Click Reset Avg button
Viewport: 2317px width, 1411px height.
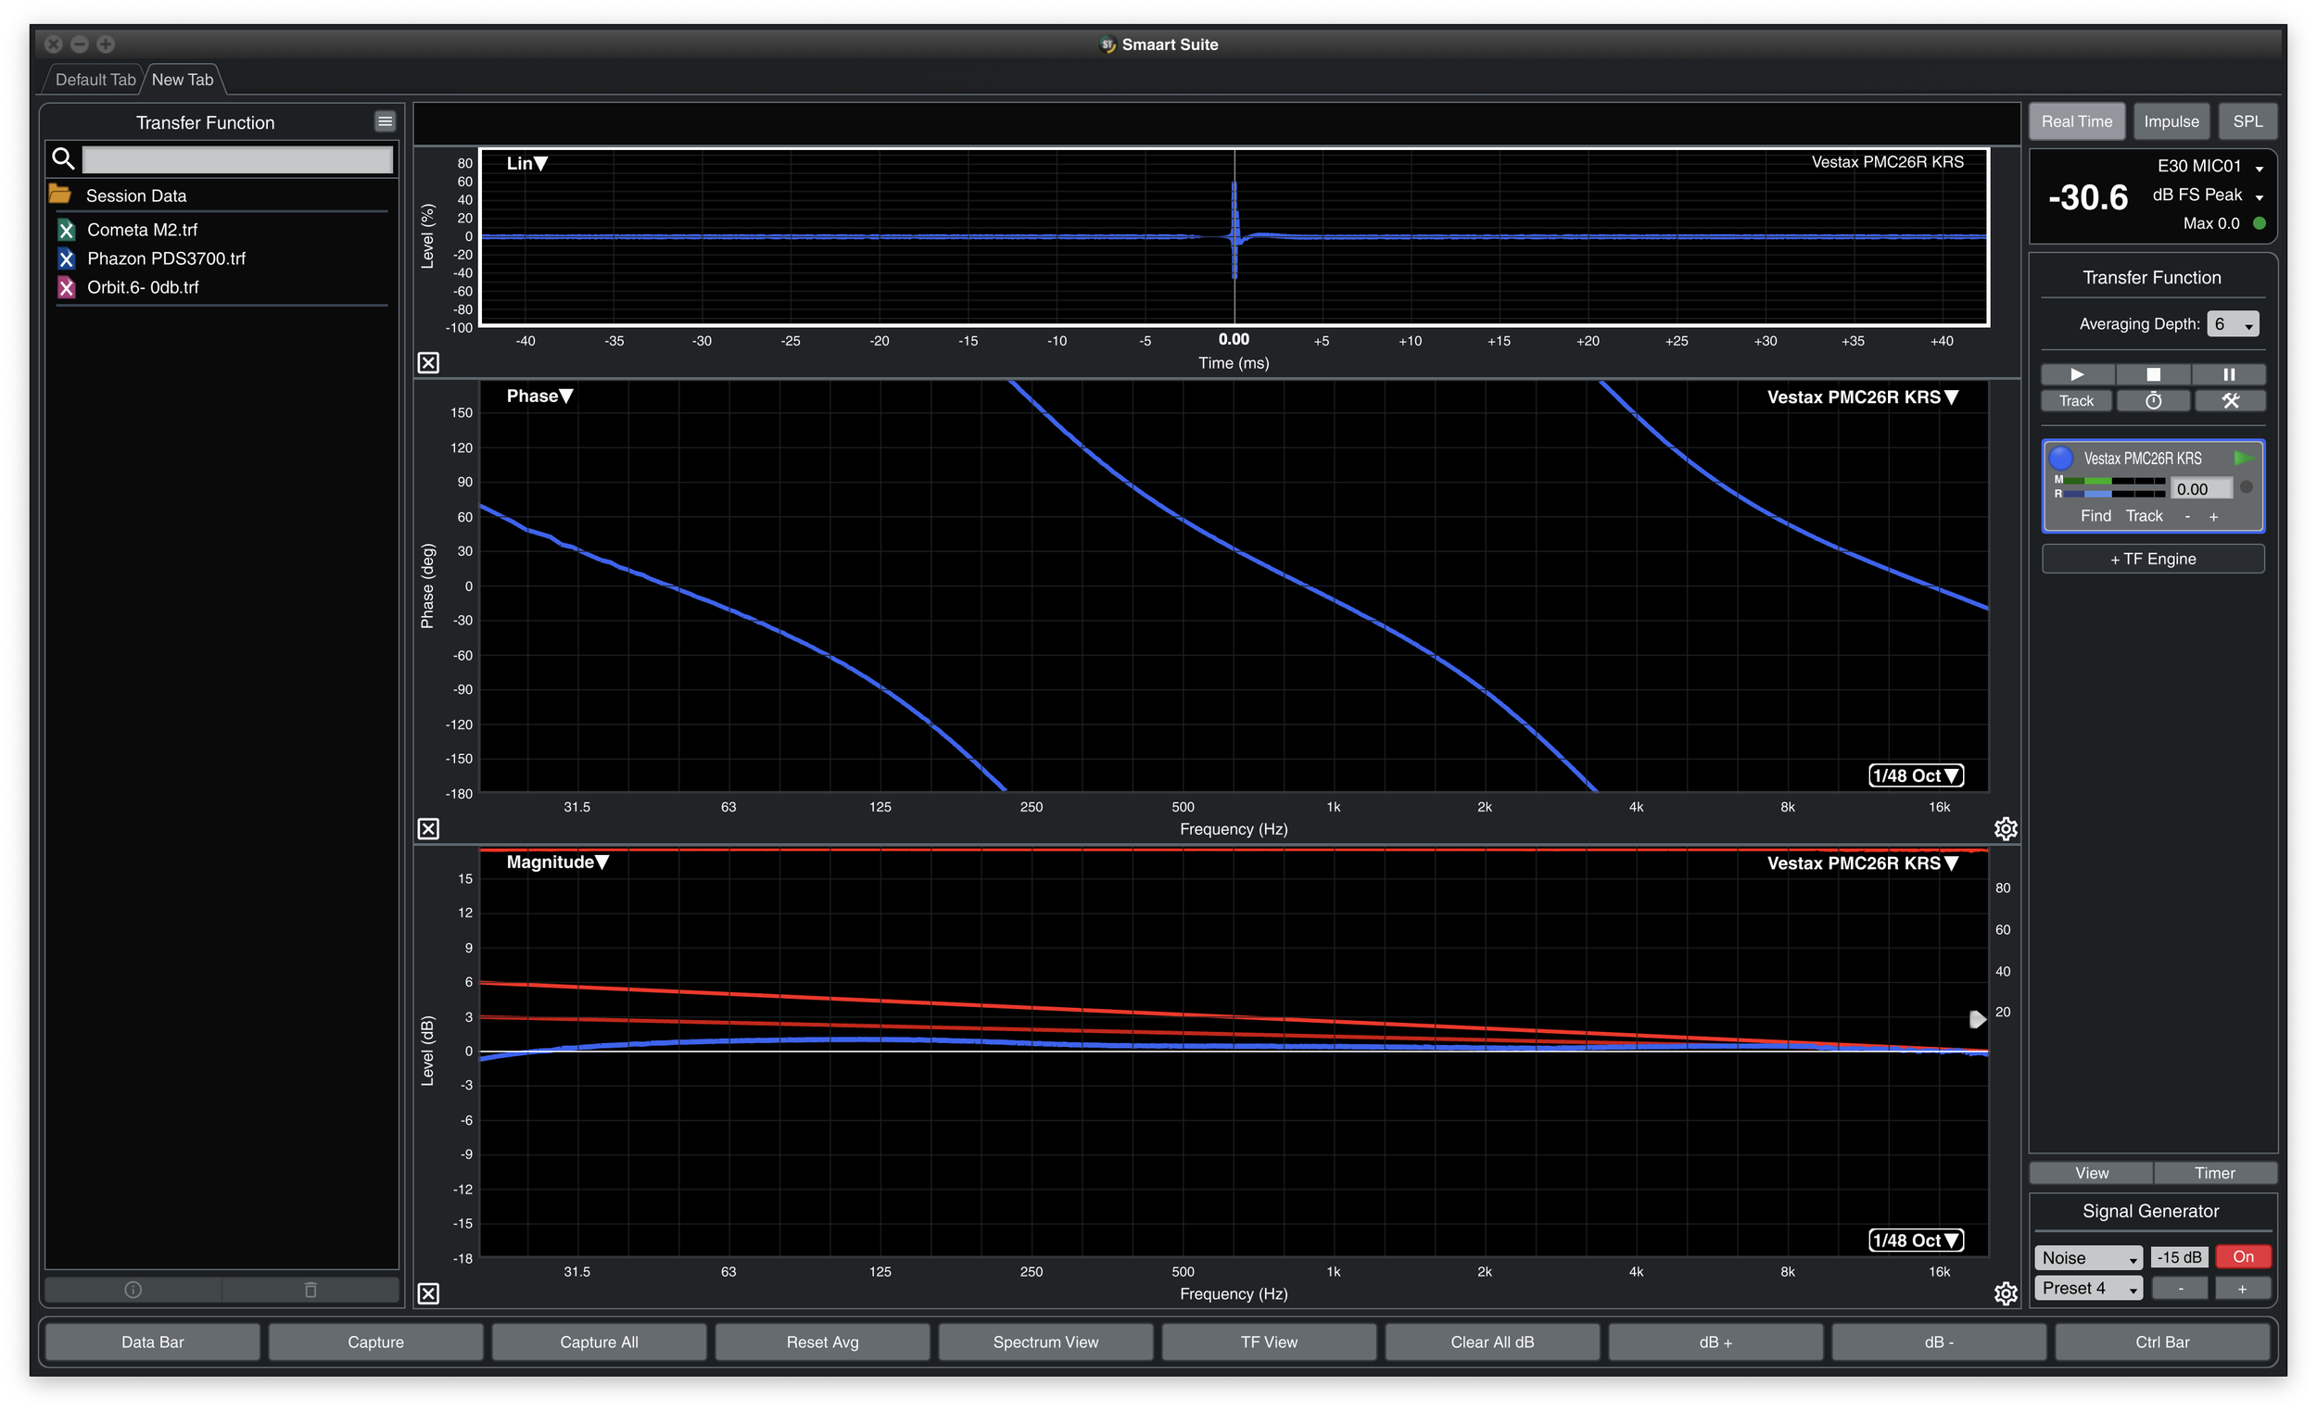pyautogui.click(x=823, y=1342)
